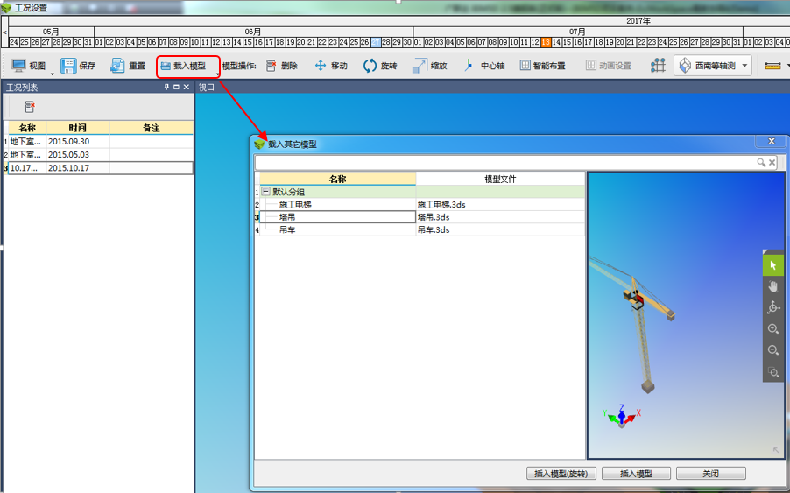Select the row dated 2015.09.30
The width and height of the screenshot is (790, 493).
click(x=100, y=142)
